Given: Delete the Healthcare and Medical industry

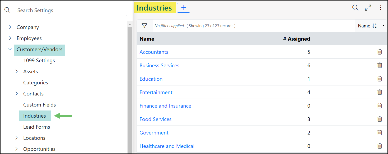Looking at the screenshot, I should tap(380, 146).
